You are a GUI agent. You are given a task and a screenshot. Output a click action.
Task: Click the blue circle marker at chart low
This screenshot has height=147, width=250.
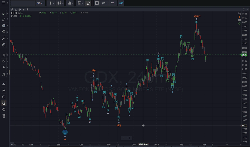65,132
